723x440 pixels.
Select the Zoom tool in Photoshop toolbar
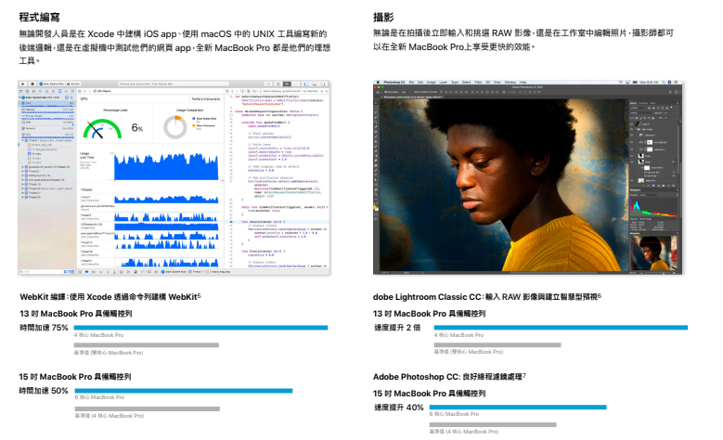(x=376, y=194)
